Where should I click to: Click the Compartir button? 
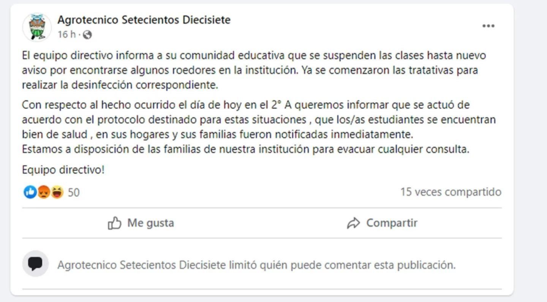(382, 223)
